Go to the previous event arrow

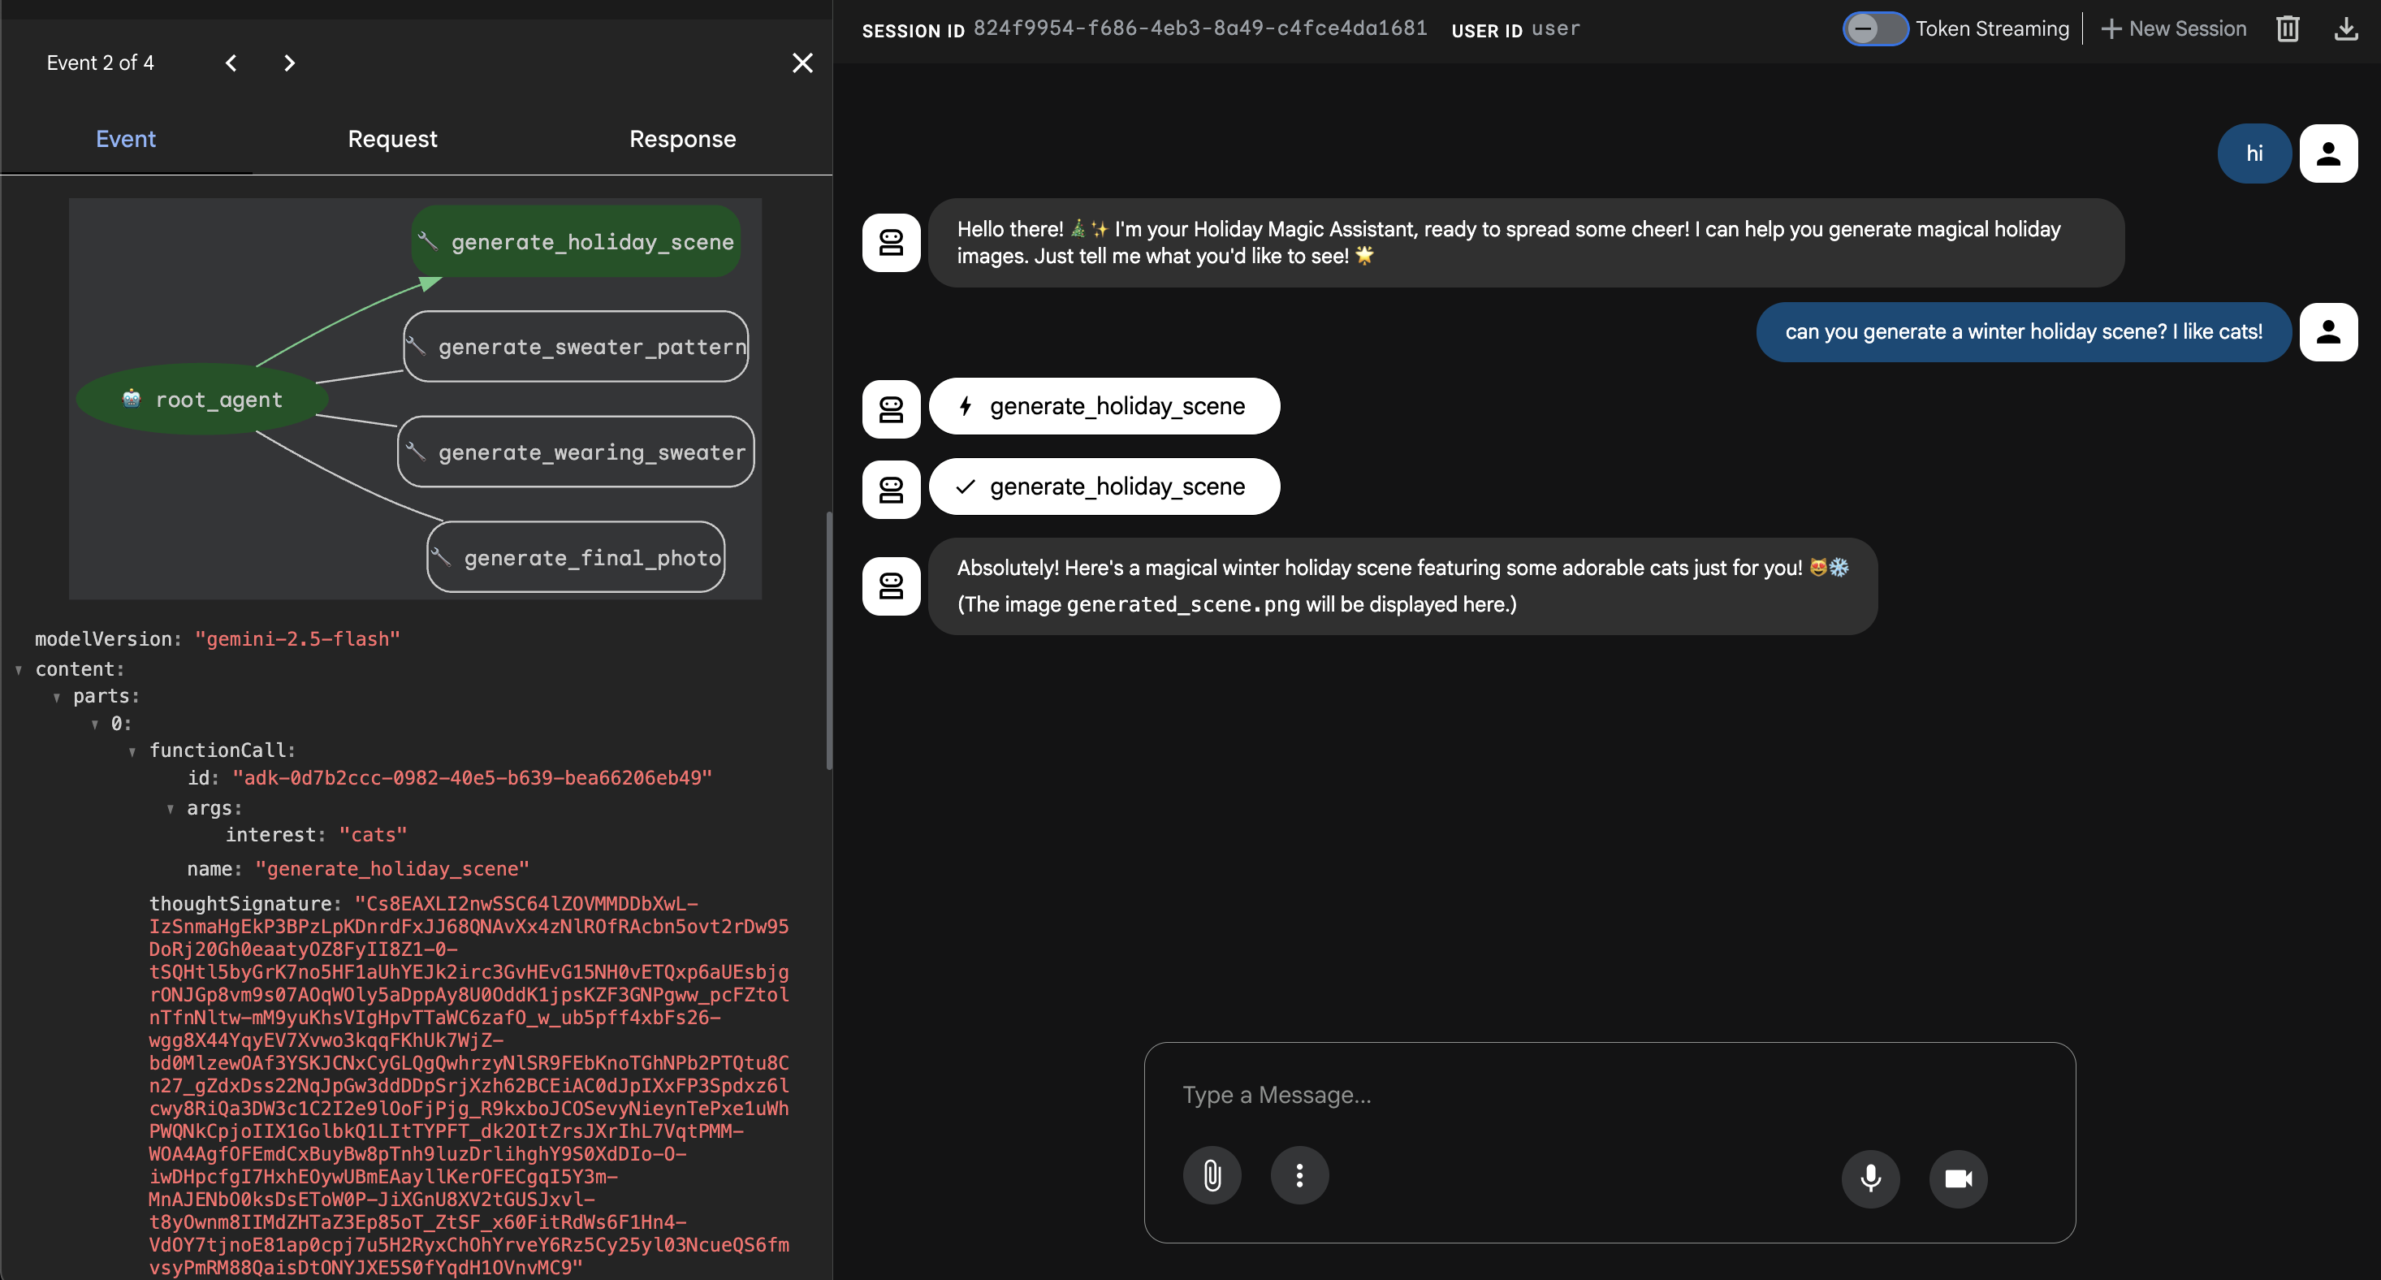click(231, 63)
